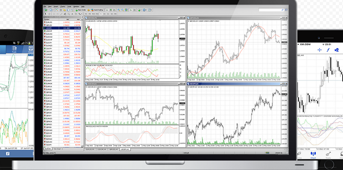Select bar chart display icon
343x170 pixels.
107,10
